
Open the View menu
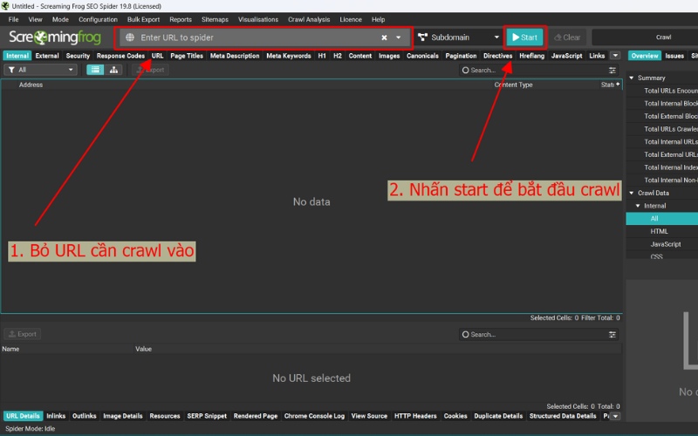[x=35, y=19]
